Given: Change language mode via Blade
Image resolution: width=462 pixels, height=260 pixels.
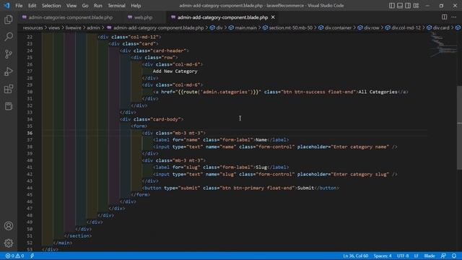Looking at the screenshot, I should pos(430,256).
